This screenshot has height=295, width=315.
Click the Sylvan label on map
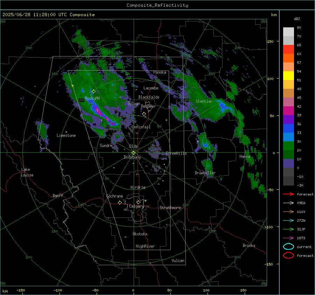click(134, 103)
